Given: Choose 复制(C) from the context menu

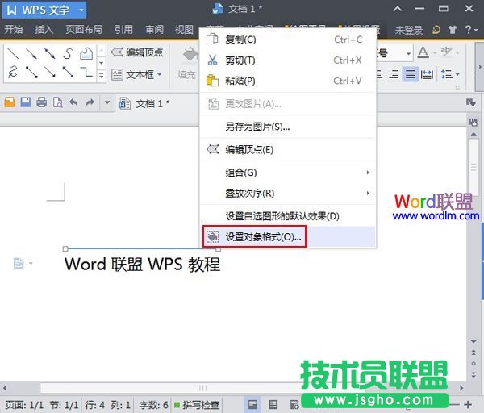Looking at the screenshot, I should click(x=240, y=40).
